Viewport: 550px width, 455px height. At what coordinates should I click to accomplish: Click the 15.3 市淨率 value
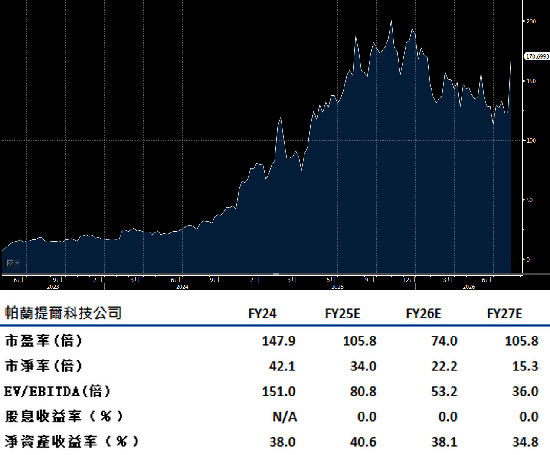[x=525, y=366]
